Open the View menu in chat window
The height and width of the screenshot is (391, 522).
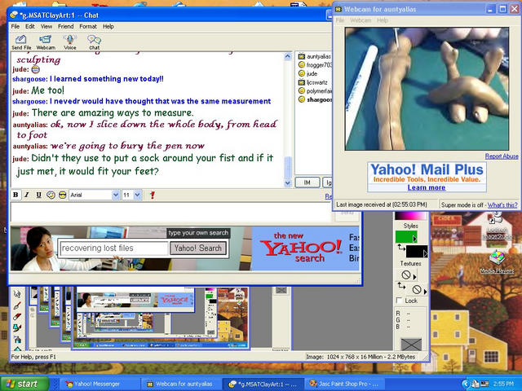coord(46,26)
